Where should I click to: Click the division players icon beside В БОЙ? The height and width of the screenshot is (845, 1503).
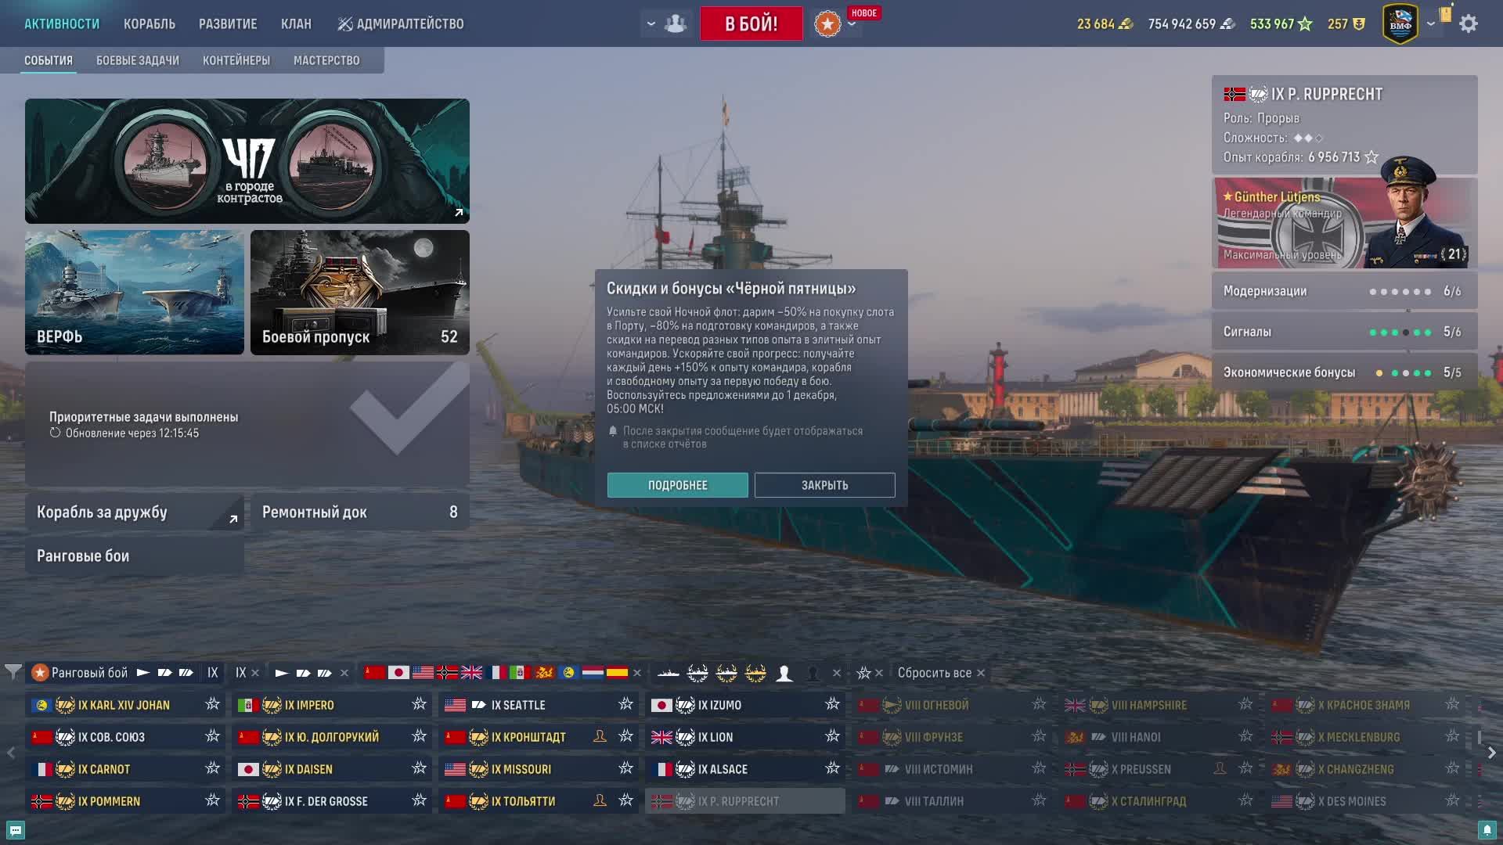(675, 23)
